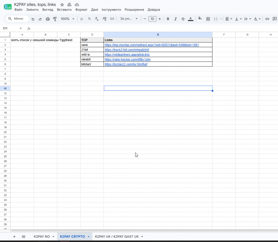The width and height of the screenshot is (278, 242).
Task: Open the borders tool
Action: click(208, 19)
